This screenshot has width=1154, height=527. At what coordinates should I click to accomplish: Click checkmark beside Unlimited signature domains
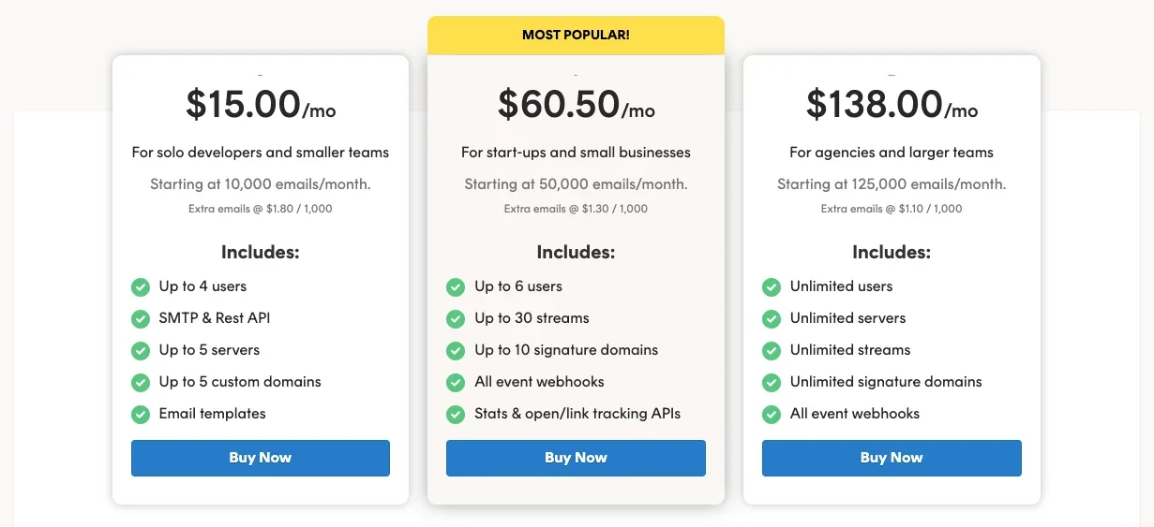772,383
